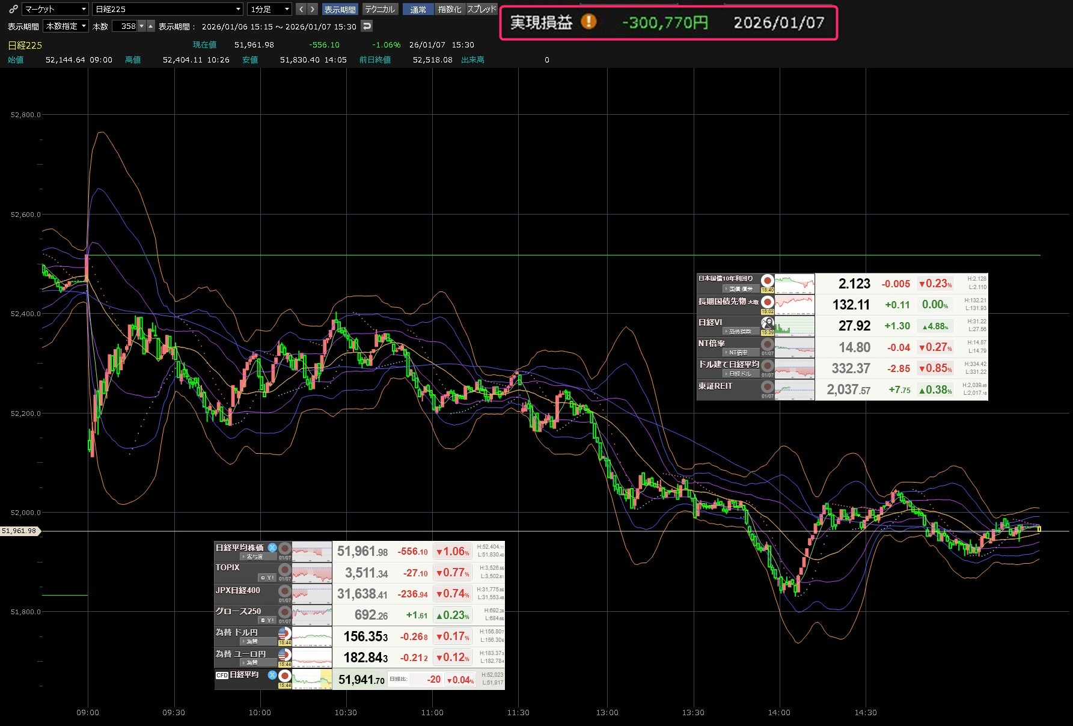Open the 日経225 symbol dropdown
Screen dimensions: 1073x726
coord(168,9)
